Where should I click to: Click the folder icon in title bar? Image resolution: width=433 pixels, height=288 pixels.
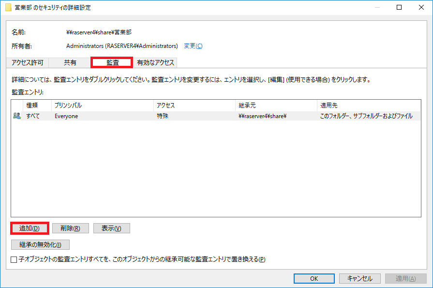pyautogui.click(x=9, y=7)
